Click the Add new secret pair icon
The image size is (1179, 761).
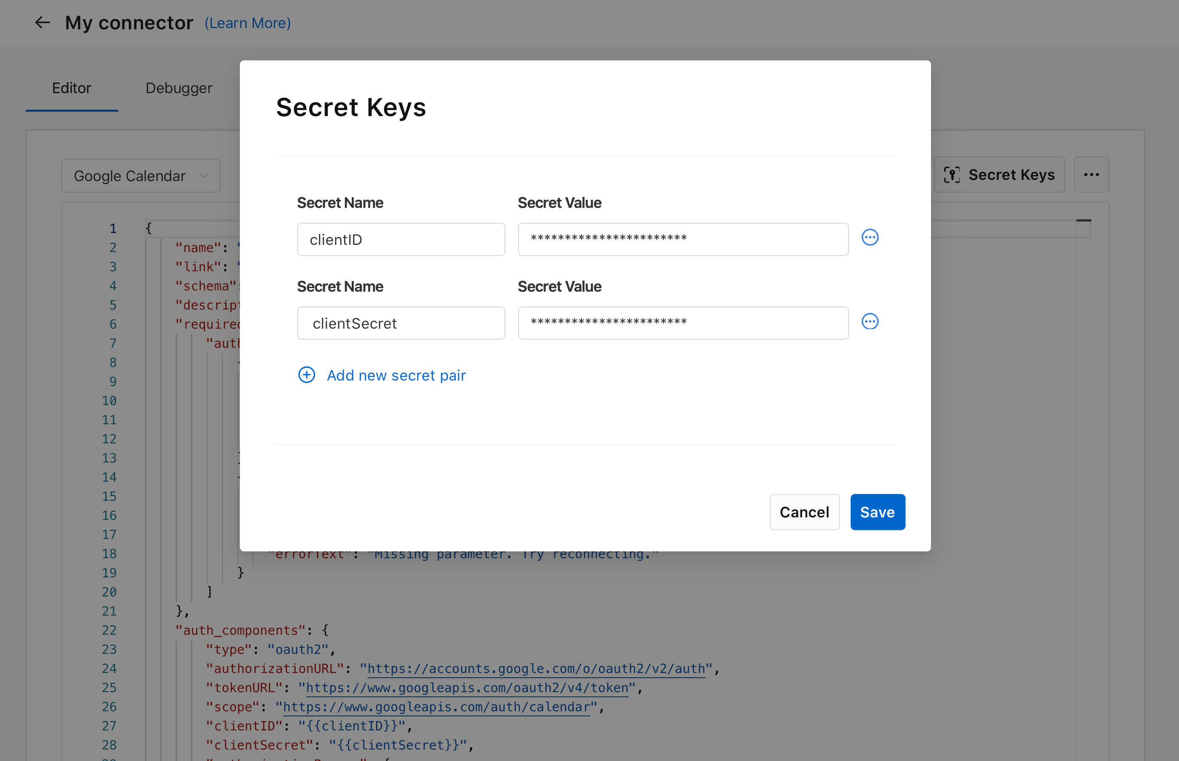pyautogui.click(x=306, y=375)
